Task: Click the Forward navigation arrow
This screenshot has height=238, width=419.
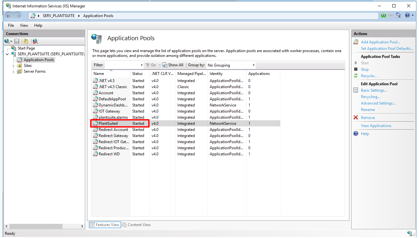Action: click(18, 16)
